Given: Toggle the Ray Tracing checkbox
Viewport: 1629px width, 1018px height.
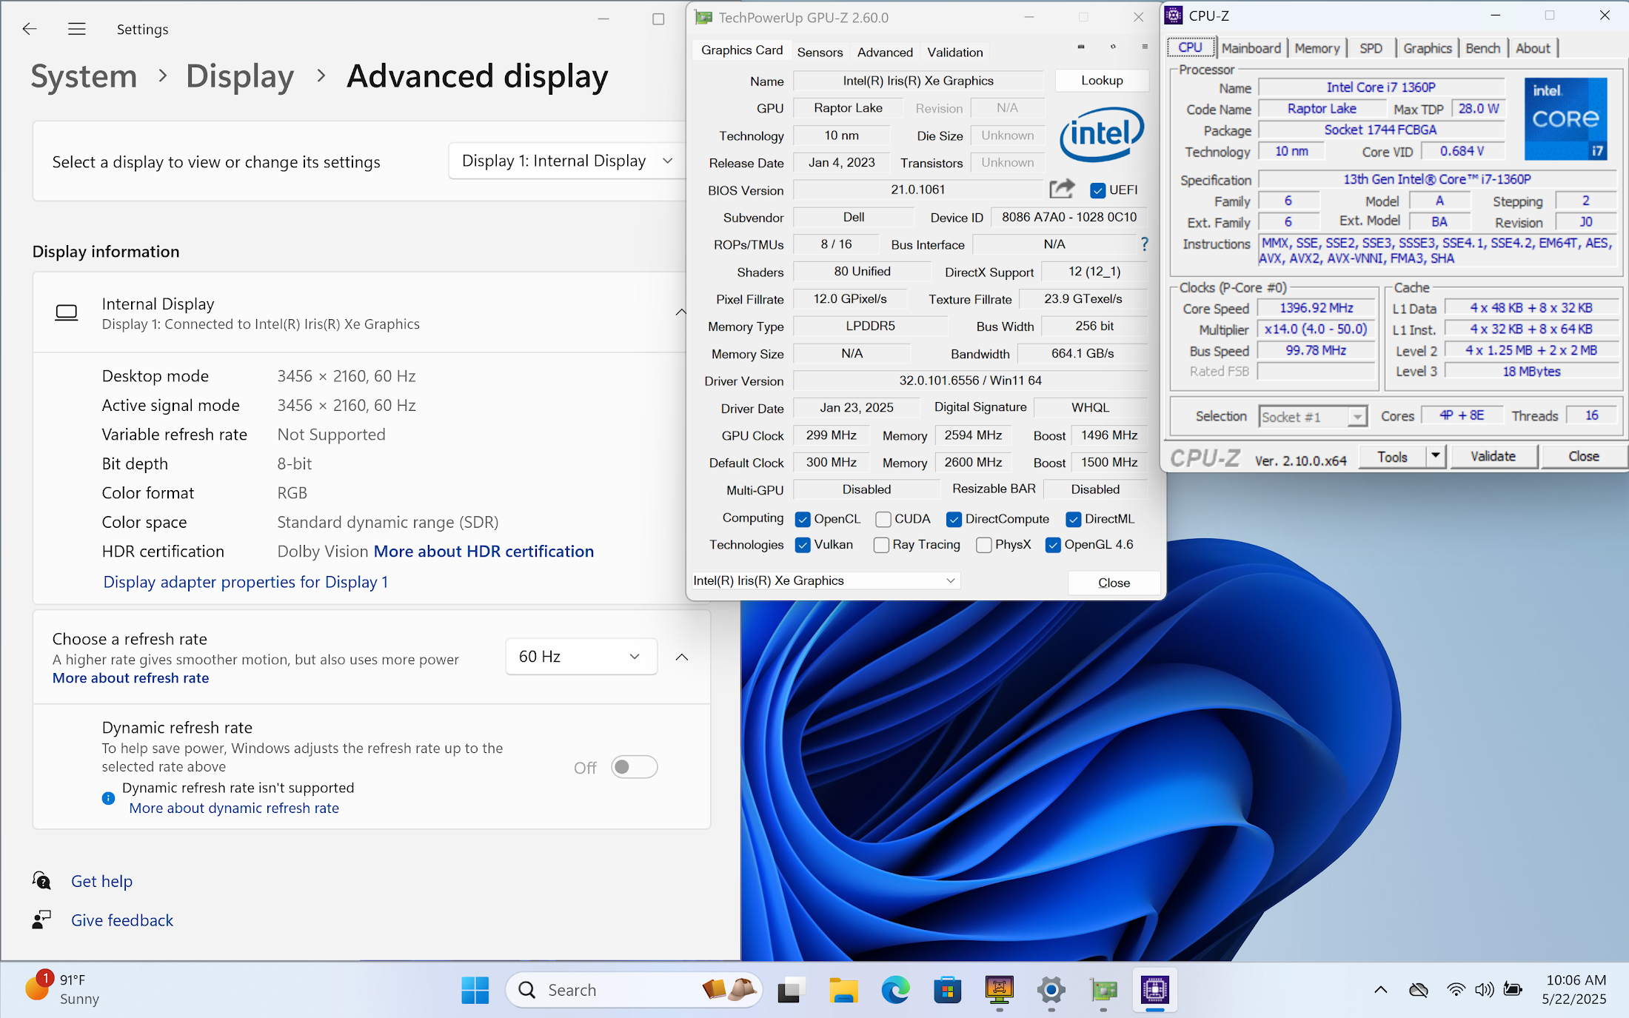Looking at the screenshot, I should pyautogui.click(x=881, y=546).
